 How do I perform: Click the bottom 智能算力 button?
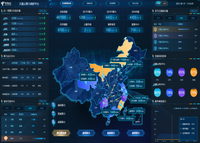(111, 133)
